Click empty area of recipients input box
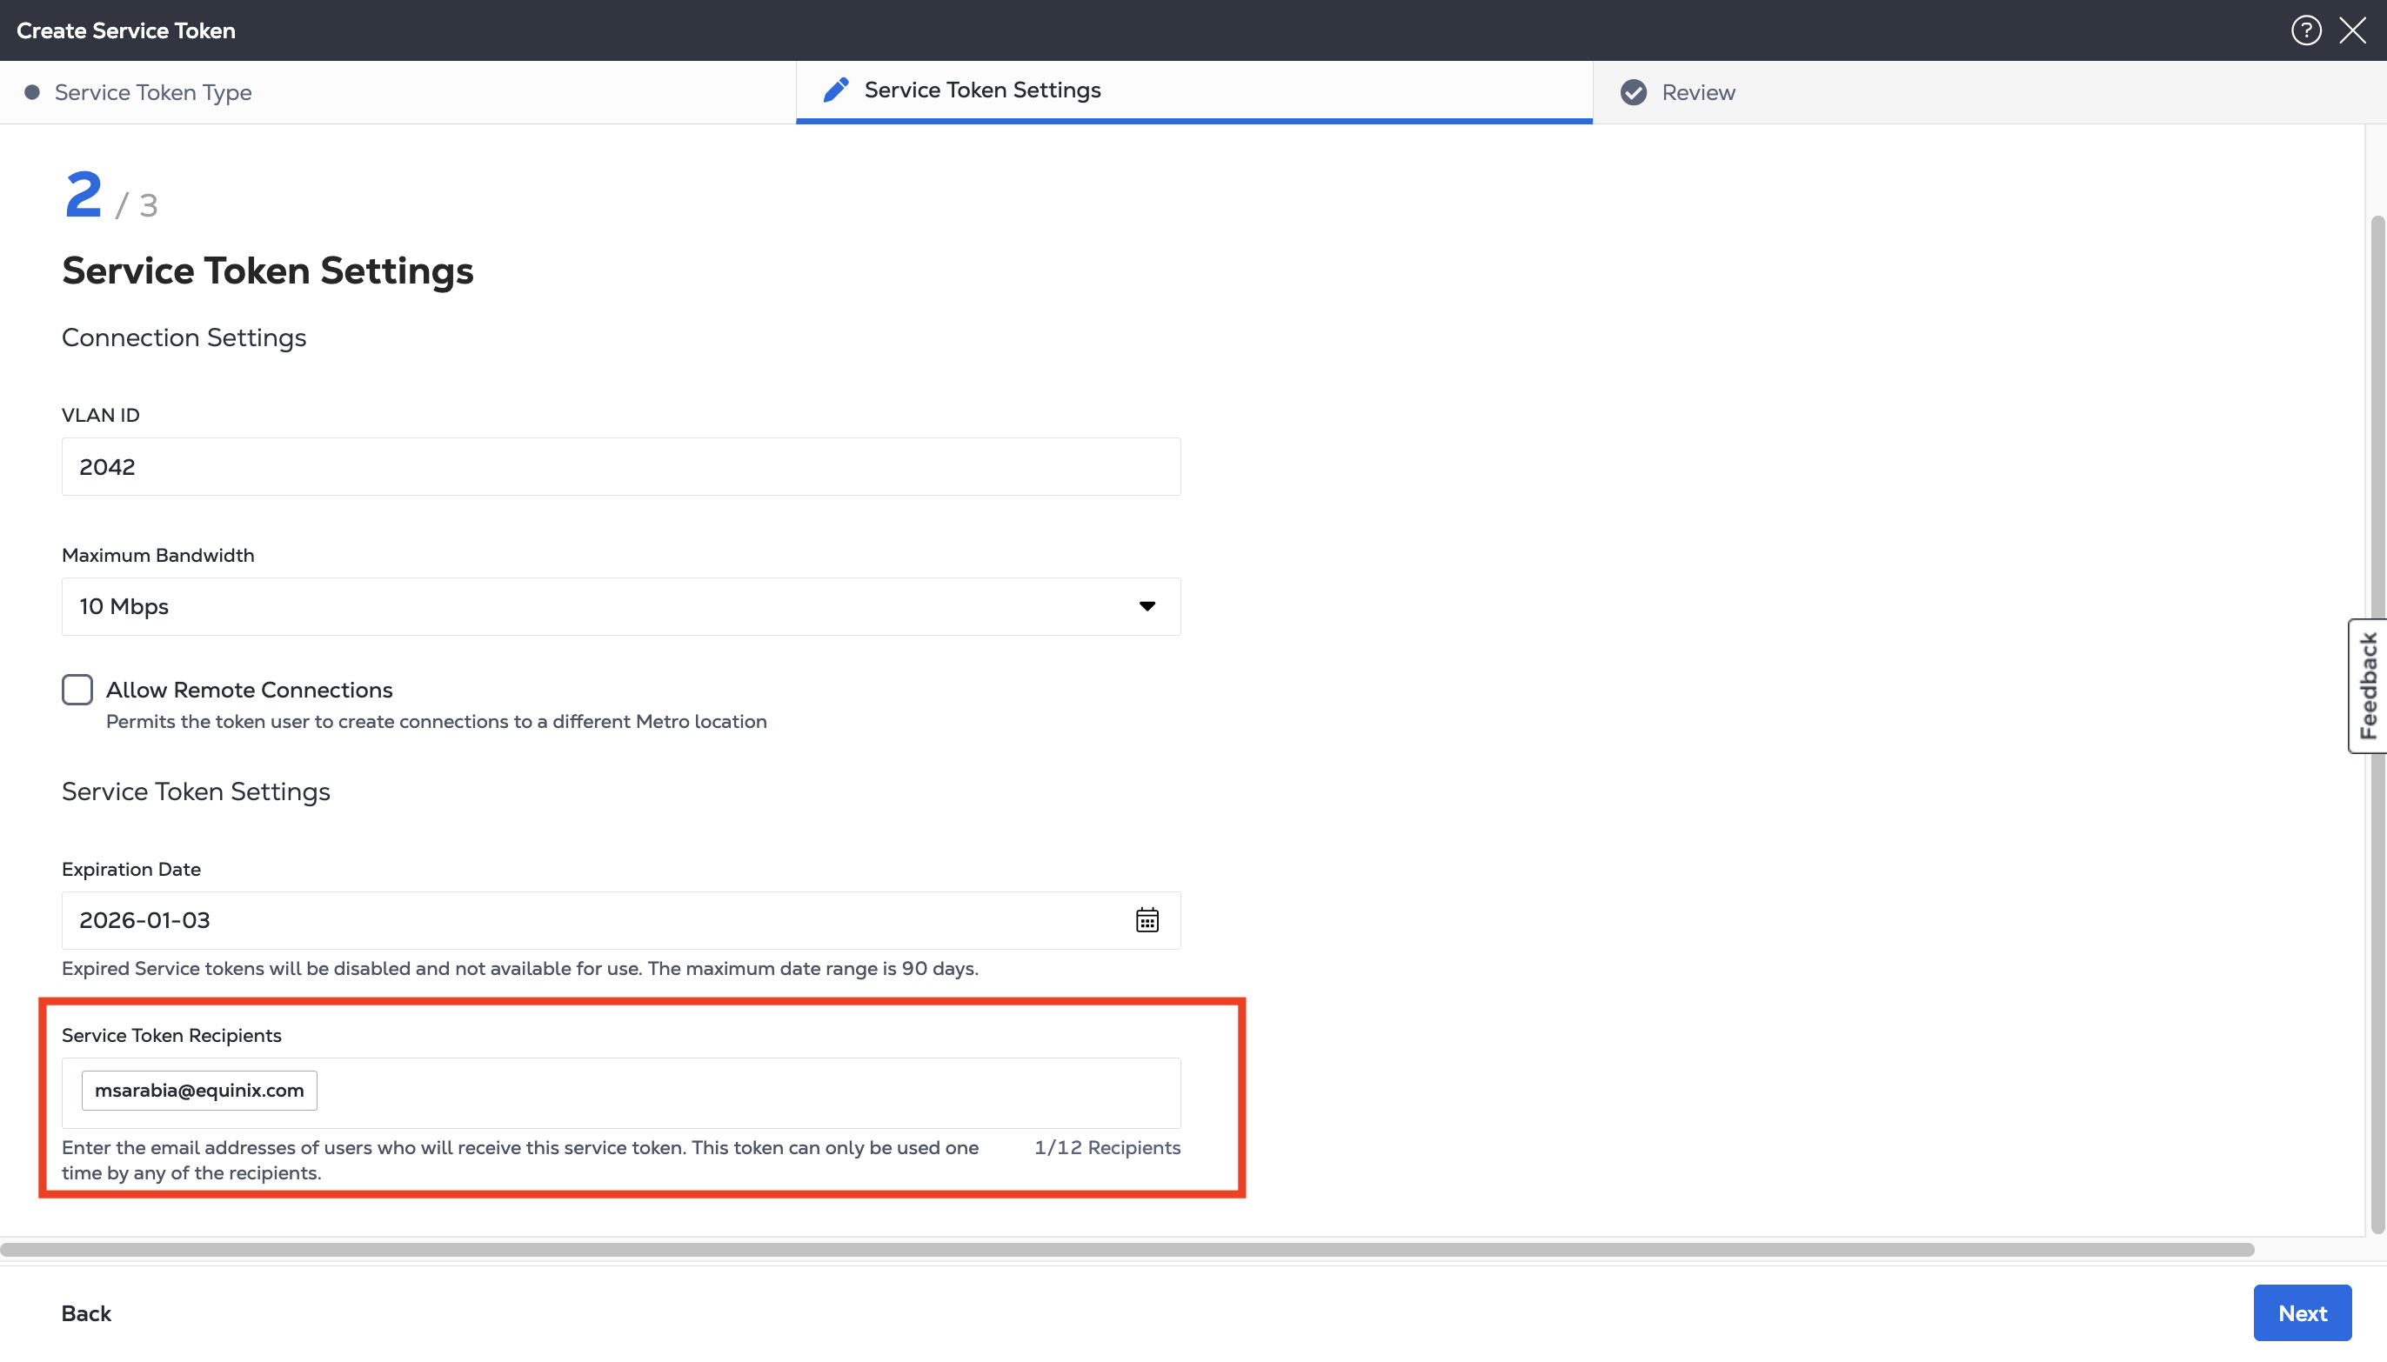The width and height of the screenshot is (2387, 1362). pos(748,1092)
